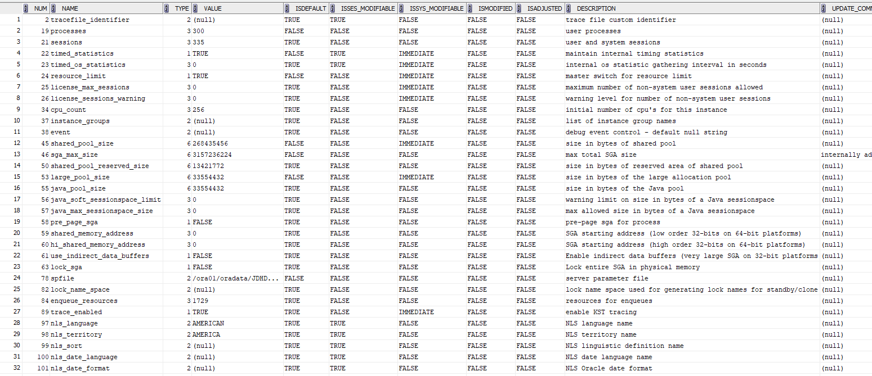
Task: Click the DESCRIPTION column header text
Action: pos(596,8)
